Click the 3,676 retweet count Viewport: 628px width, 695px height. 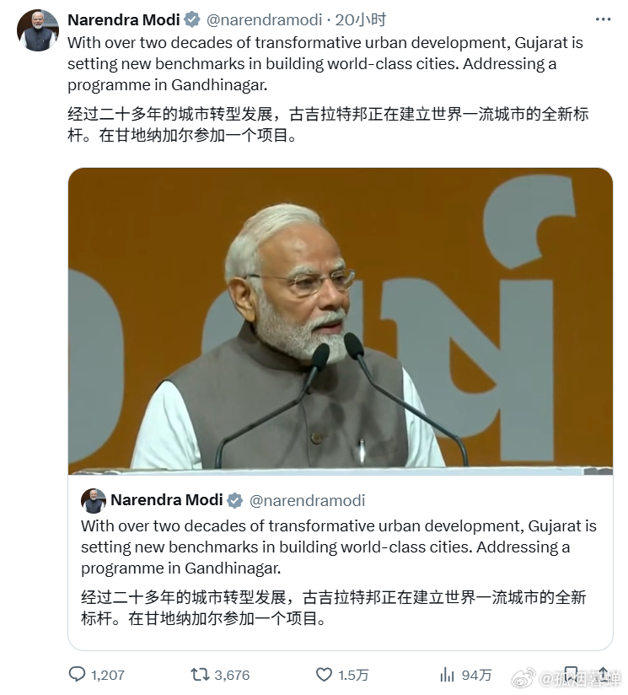(x=232, y=675)
